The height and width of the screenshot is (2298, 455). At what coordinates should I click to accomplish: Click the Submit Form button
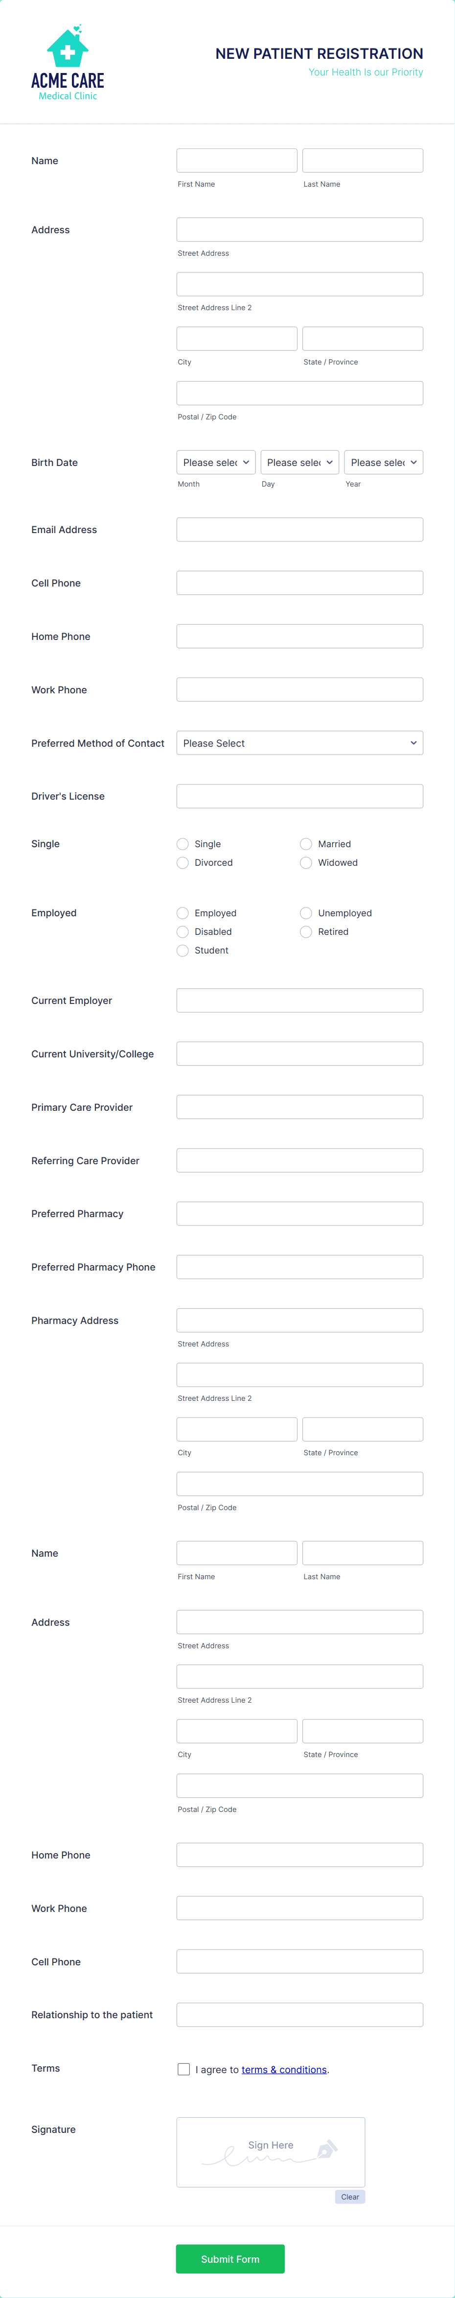[230, 2259]
